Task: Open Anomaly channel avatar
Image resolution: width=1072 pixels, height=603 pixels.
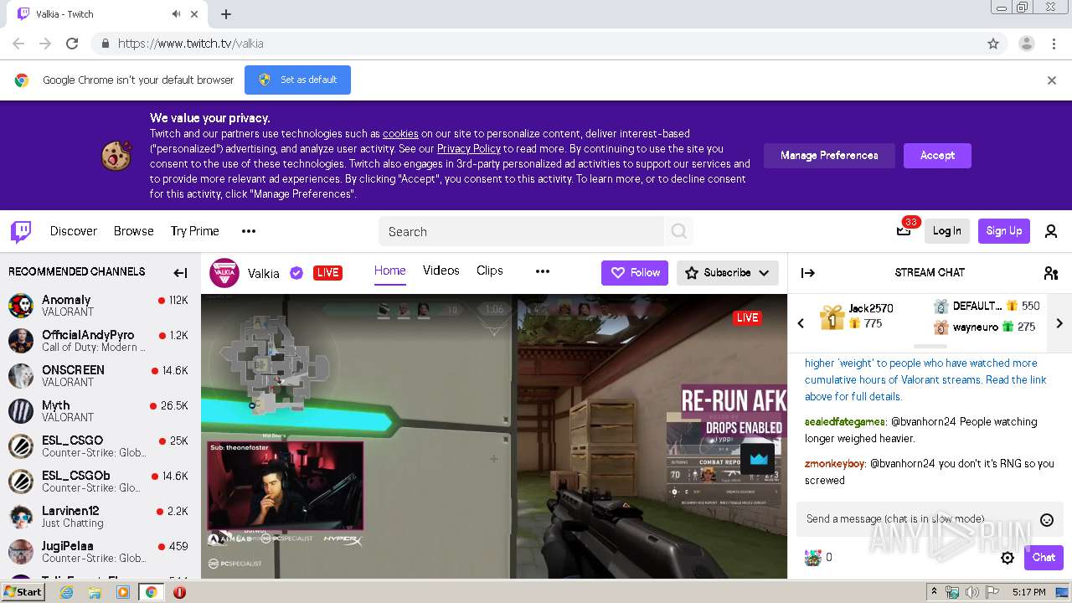Action: (21, 306)
